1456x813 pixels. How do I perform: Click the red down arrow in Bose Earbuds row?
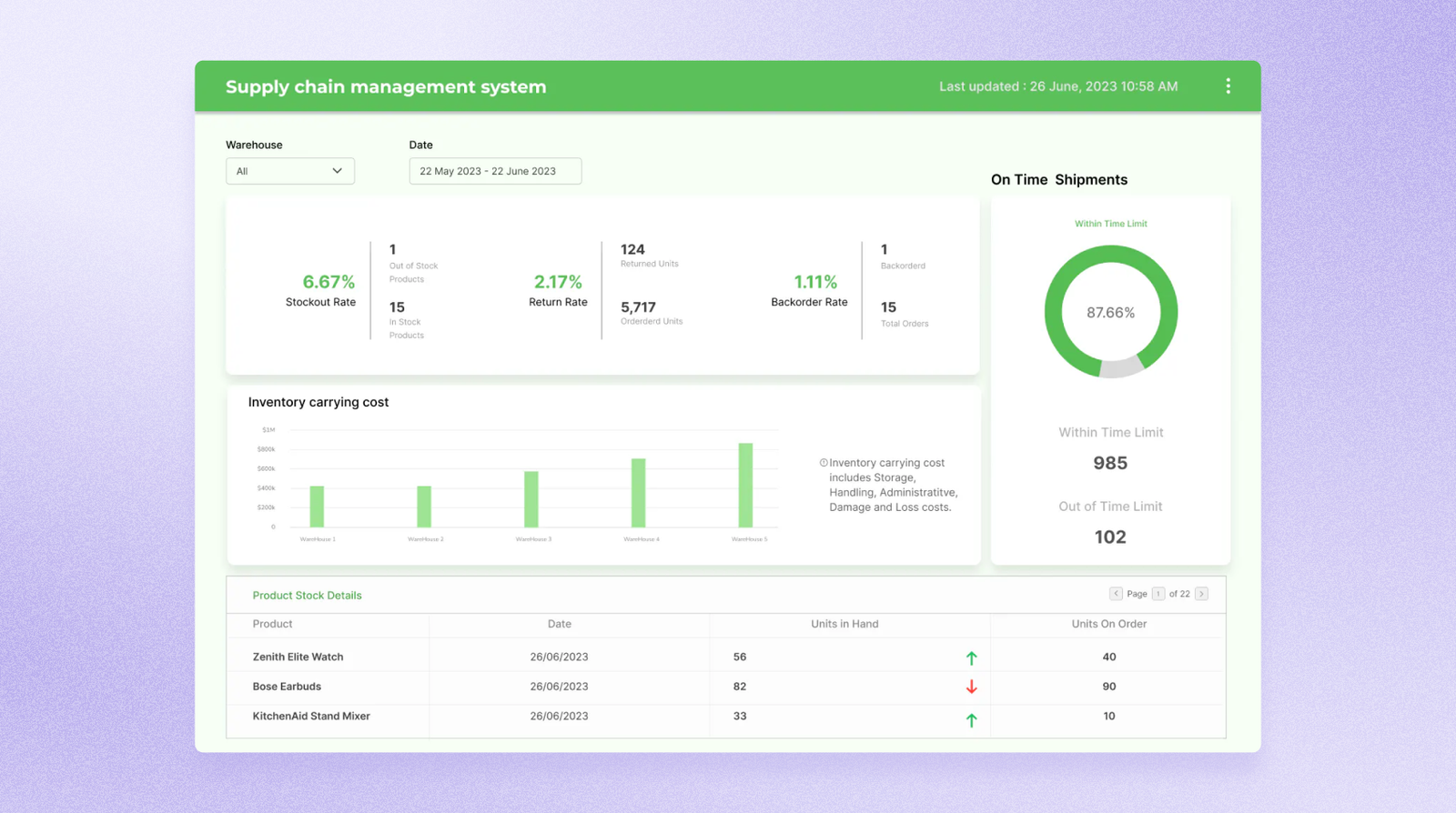[x=971, y=687]
